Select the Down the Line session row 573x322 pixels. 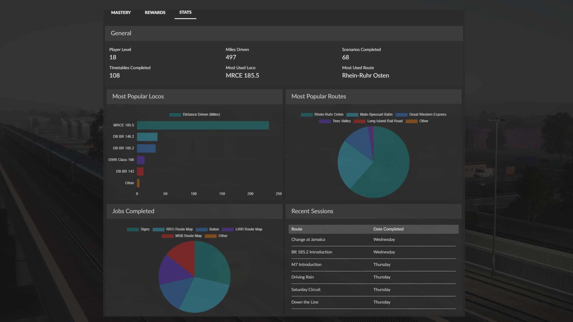(x=373, y=302)
